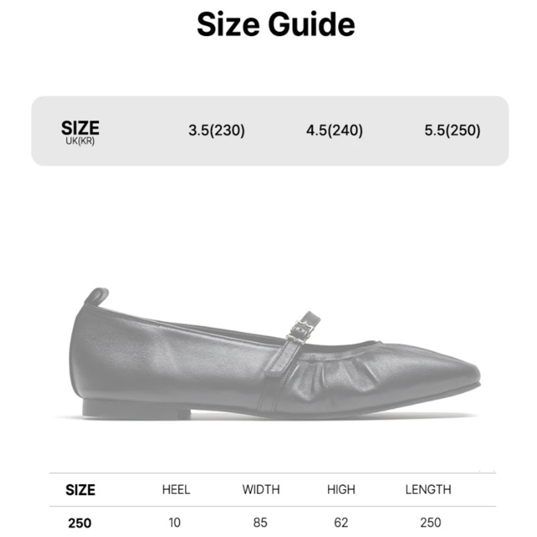Click the HEEL column header
The image size is (537, 537).
click(176, 490)
